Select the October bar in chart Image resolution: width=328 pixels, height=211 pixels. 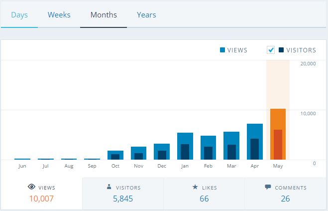click(x=115, y=155)
